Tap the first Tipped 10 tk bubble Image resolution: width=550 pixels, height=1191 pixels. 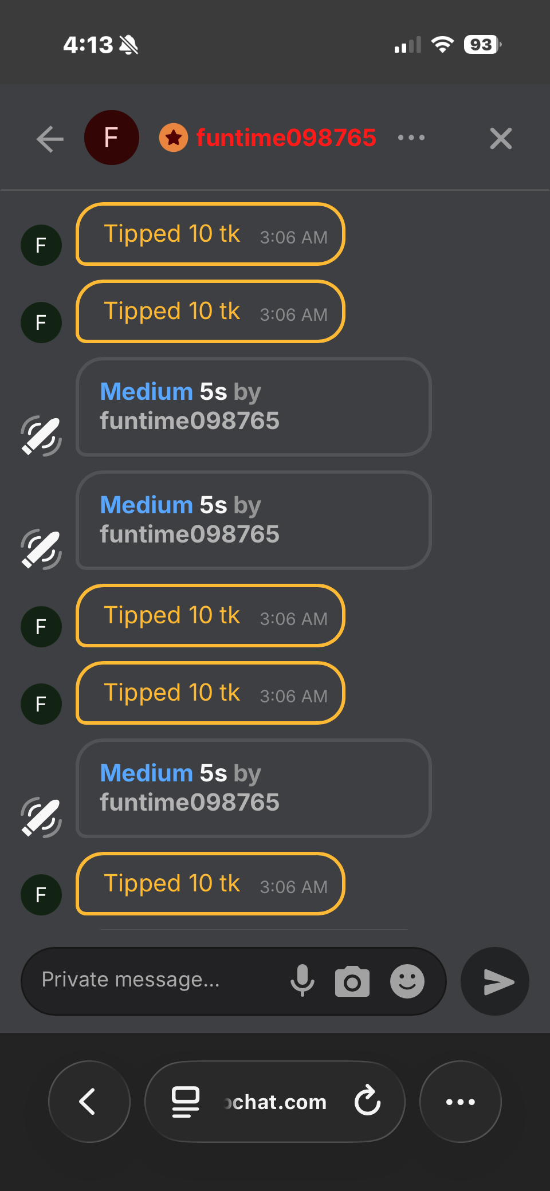(x=210, y=234)
